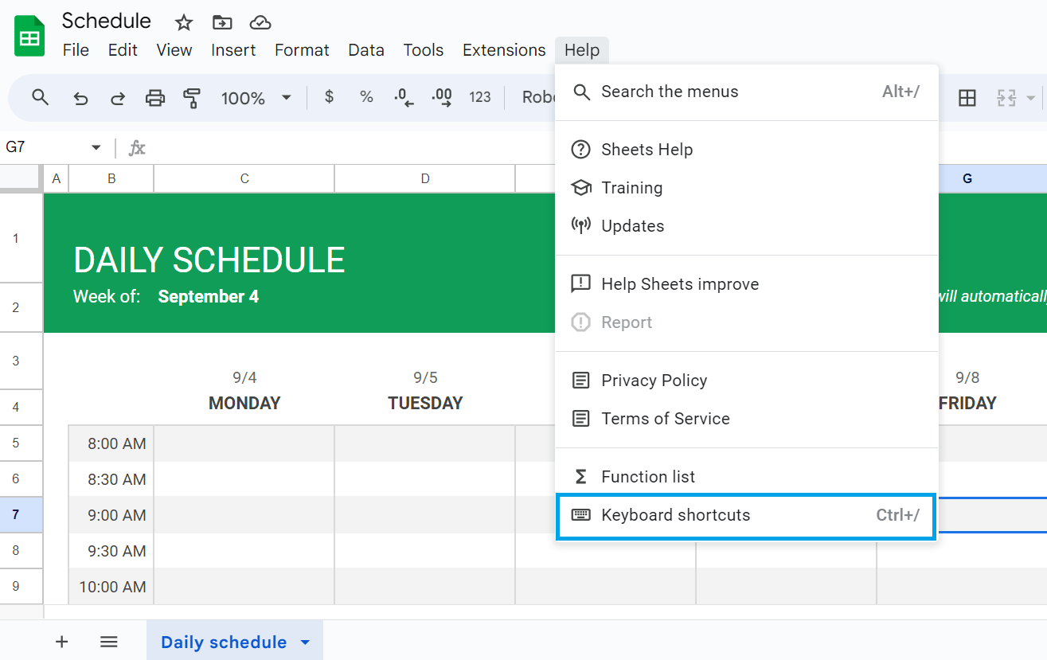Activate the Paint format tool
Screen dimensions: 1047x660
click(192, 98)
